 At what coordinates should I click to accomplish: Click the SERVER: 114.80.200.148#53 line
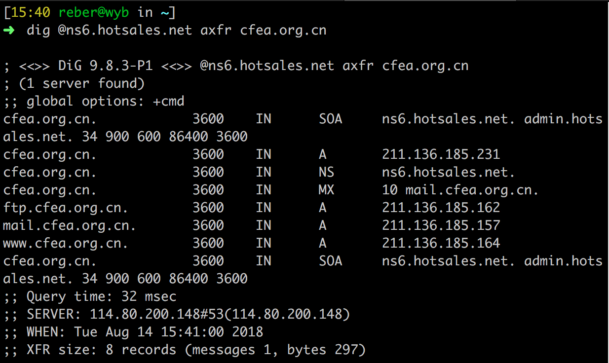176,314
